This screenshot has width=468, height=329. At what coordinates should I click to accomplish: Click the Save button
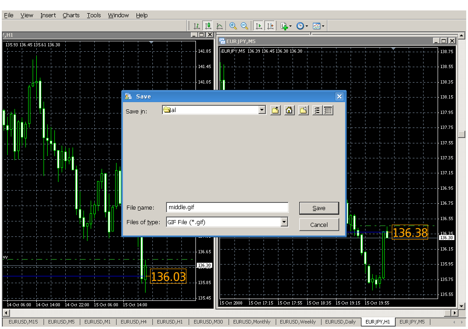319,208
